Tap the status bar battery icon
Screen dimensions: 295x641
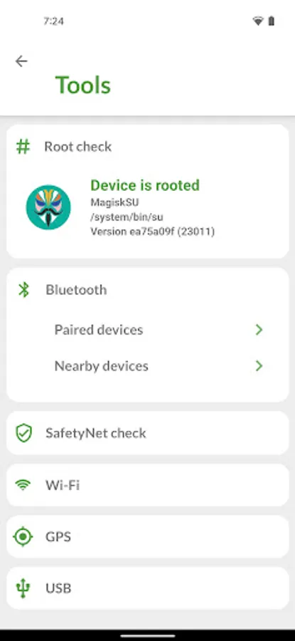tap(272, 21)
